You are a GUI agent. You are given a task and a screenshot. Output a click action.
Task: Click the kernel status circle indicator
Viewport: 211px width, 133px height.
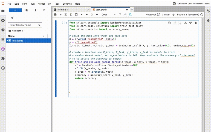(202, 15)
